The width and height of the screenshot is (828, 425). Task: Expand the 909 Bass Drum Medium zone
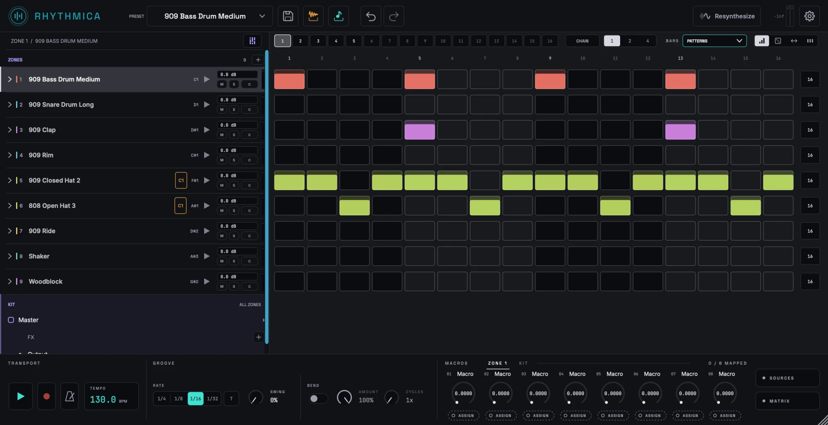coord(10,79)
